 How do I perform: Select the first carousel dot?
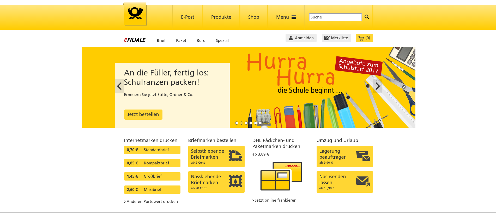(237, 123)
